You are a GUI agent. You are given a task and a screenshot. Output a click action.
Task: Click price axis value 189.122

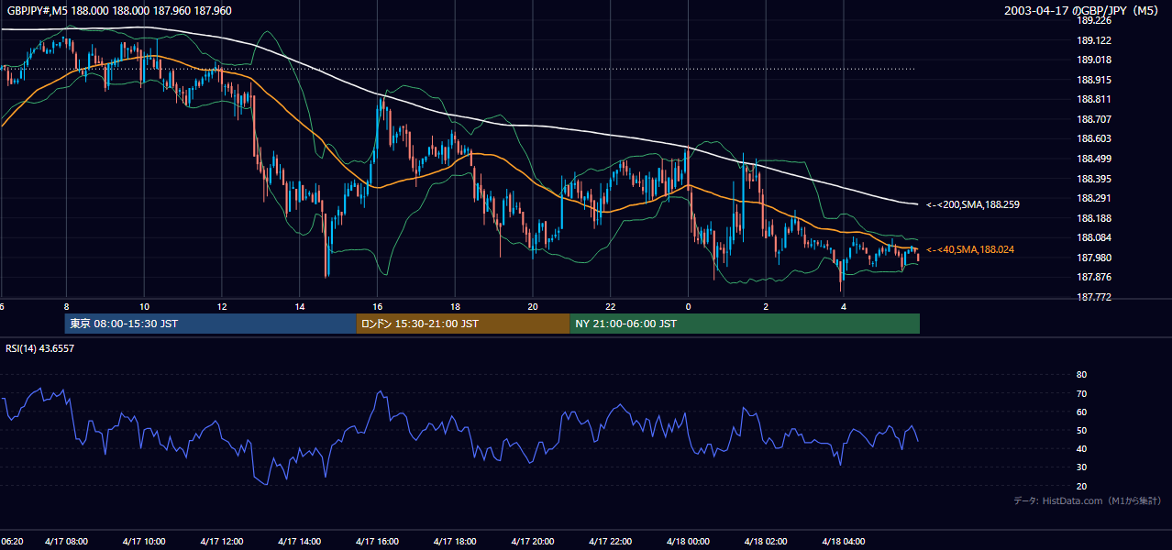[1094, 40]
